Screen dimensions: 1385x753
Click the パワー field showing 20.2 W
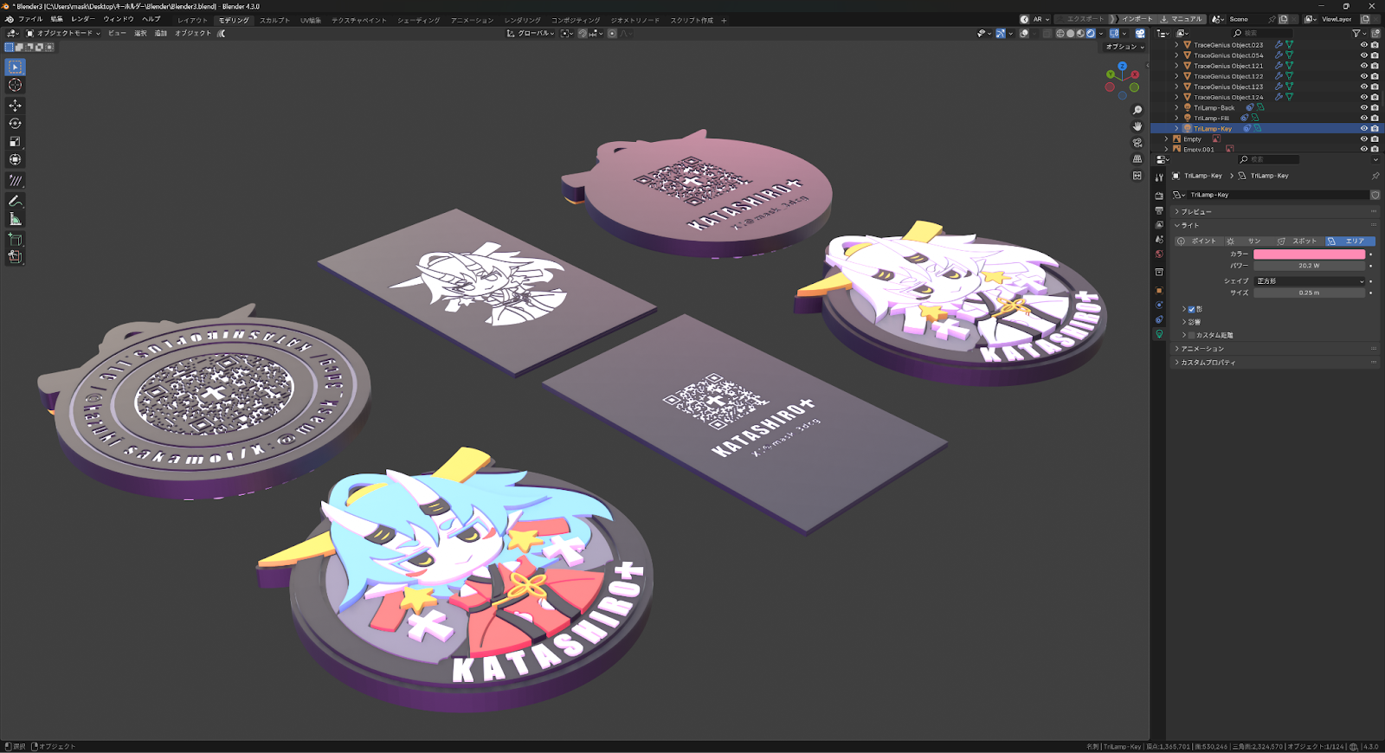tap(1309, 266)
